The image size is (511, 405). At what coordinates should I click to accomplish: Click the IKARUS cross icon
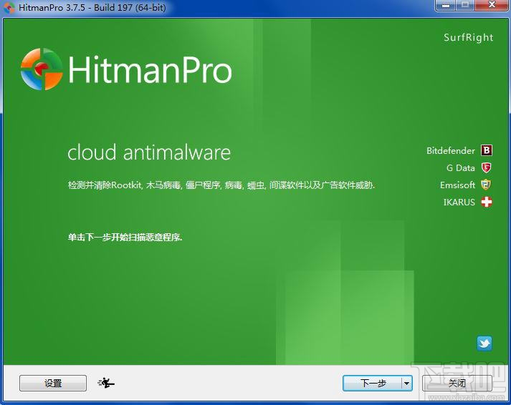tap(487, 202)
